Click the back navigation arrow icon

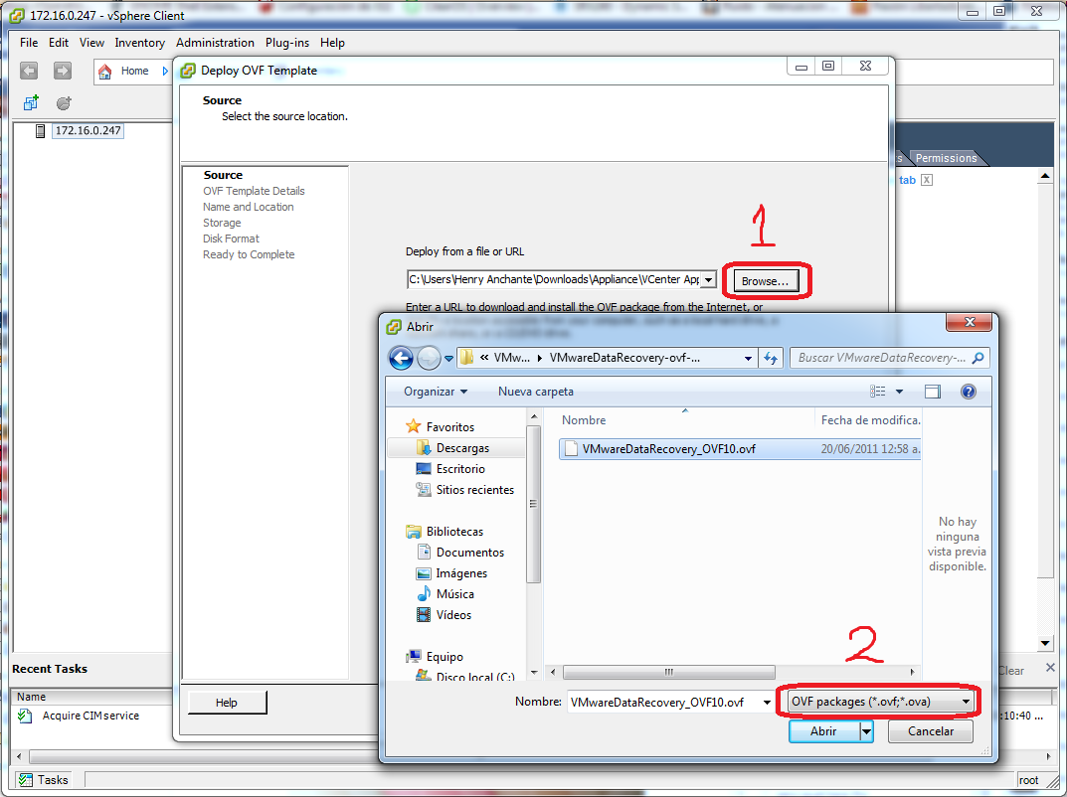[28, 71]
